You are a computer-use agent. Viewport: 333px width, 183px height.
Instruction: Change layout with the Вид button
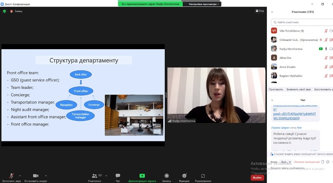260,11
